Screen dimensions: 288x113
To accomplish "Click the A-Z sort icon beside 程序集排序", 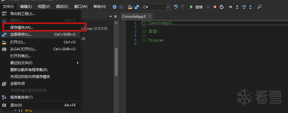I will click(4, 97).
